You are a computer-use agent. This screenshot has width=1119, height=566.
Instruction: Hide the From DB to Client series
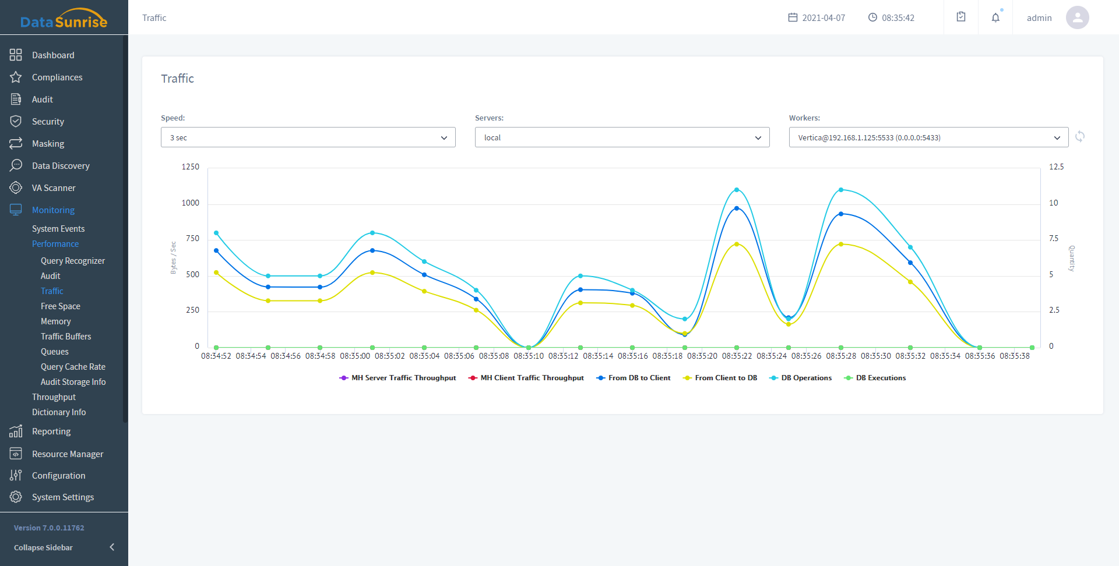(x=634, y=378)
